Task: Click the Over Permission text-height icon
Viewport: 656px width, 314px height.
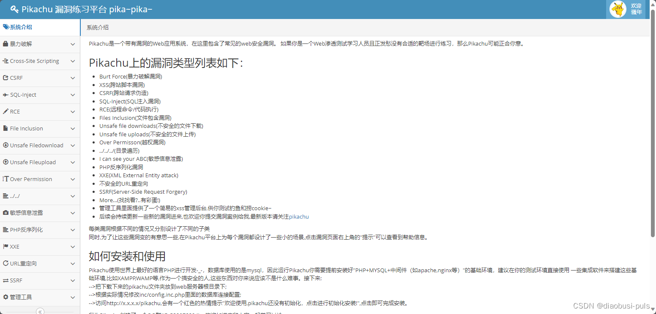Action: [5, 179]
